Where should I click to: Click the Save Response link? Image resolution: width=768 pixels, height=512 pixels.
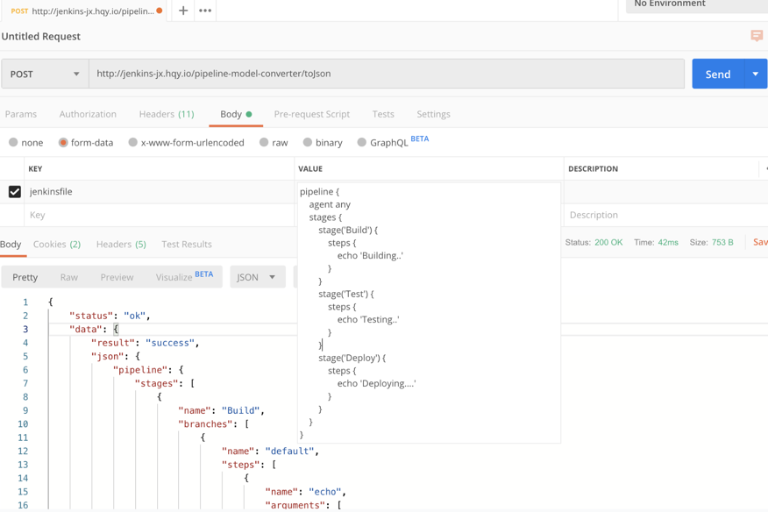[760, 242]
